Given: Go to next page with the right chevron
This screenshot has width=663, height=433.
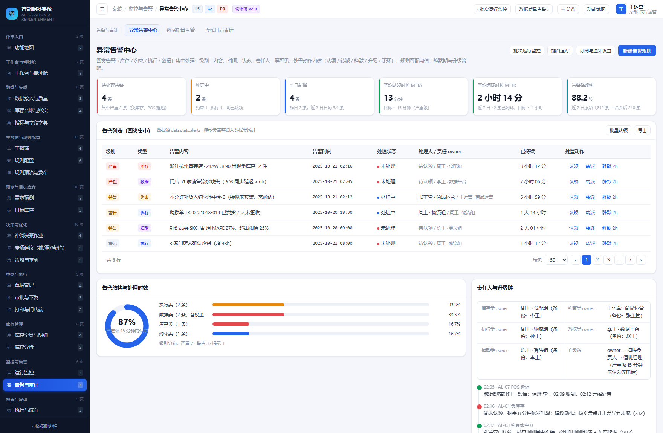Looking at the screenshot, I should (x=641, y=260).
